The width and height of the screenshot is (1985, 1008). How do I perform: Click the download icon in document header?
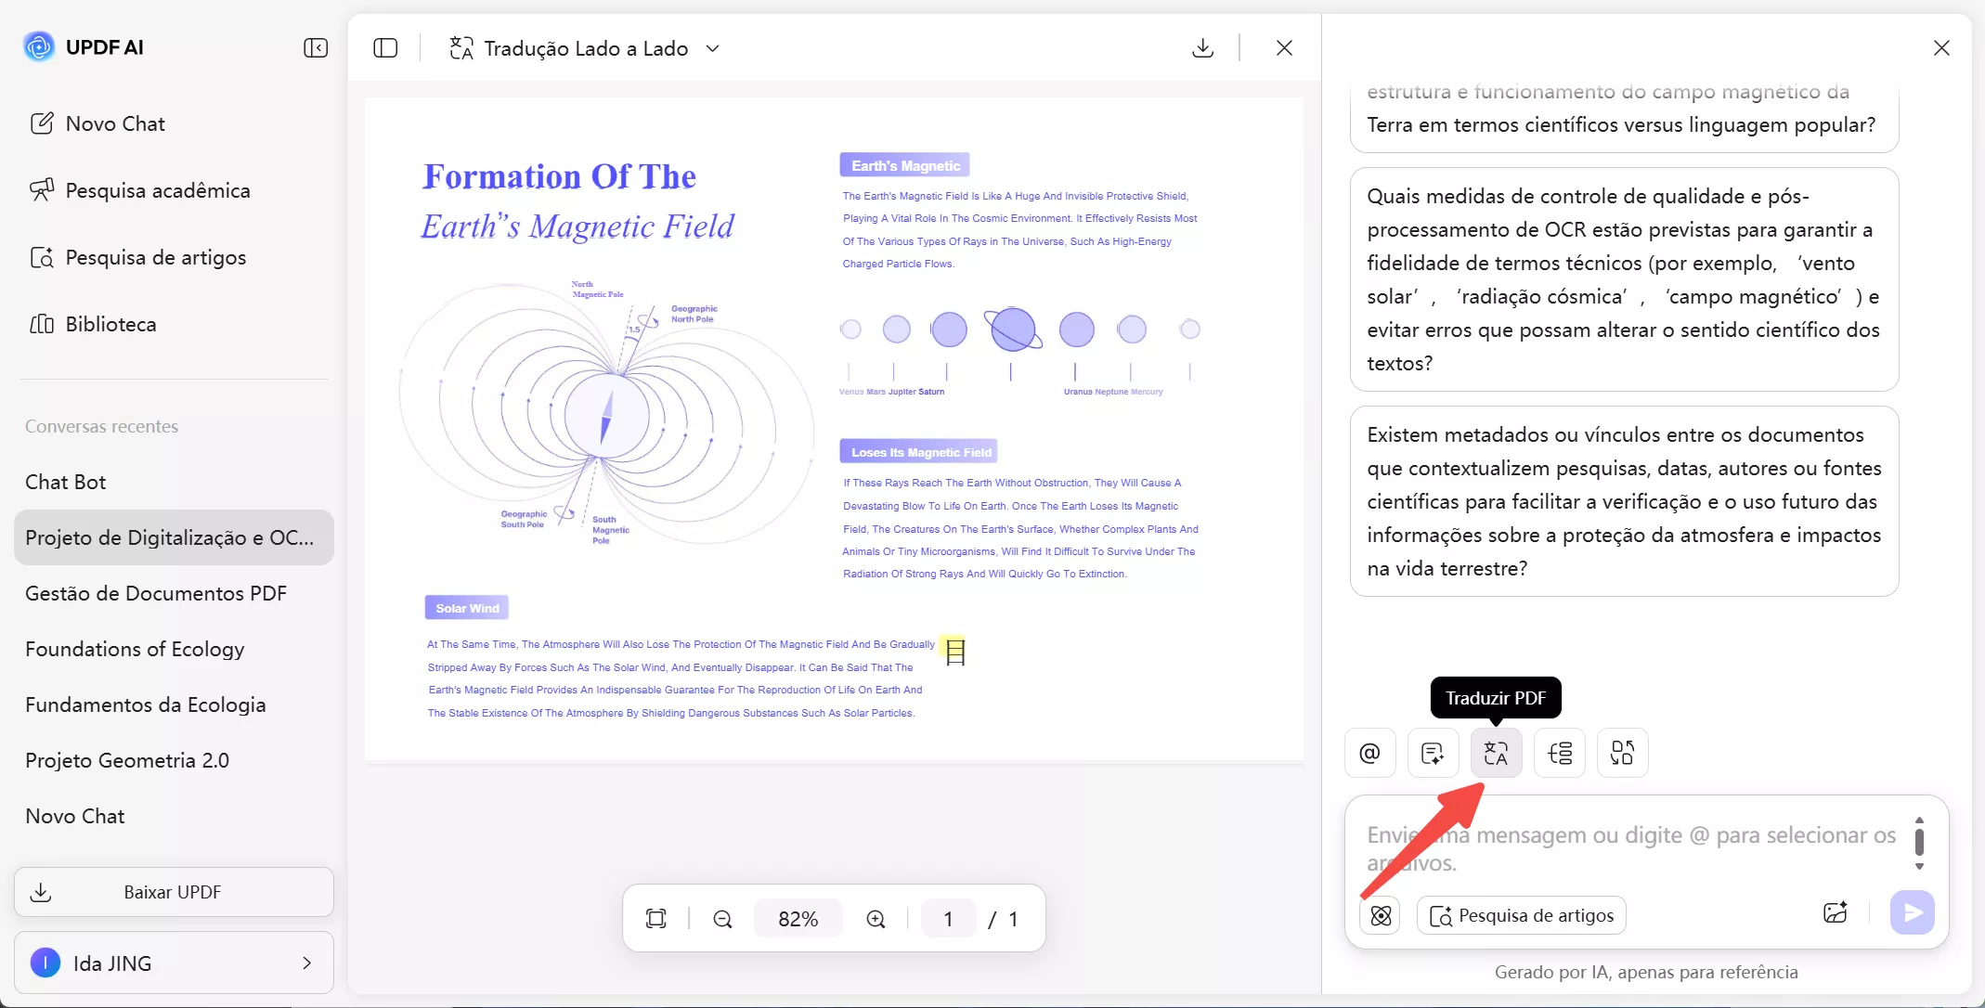click(1202, 48)
